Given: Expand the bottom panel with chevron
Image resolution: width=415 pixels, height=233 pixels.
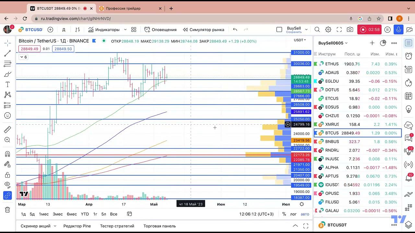Looking at the screenshot, I should (295, 226).
